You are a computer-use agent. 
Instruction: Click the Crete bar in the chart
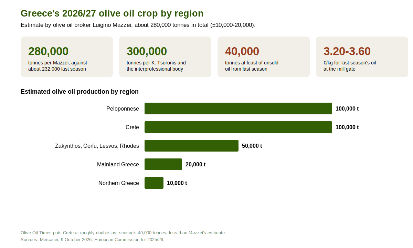coord(238,127)
